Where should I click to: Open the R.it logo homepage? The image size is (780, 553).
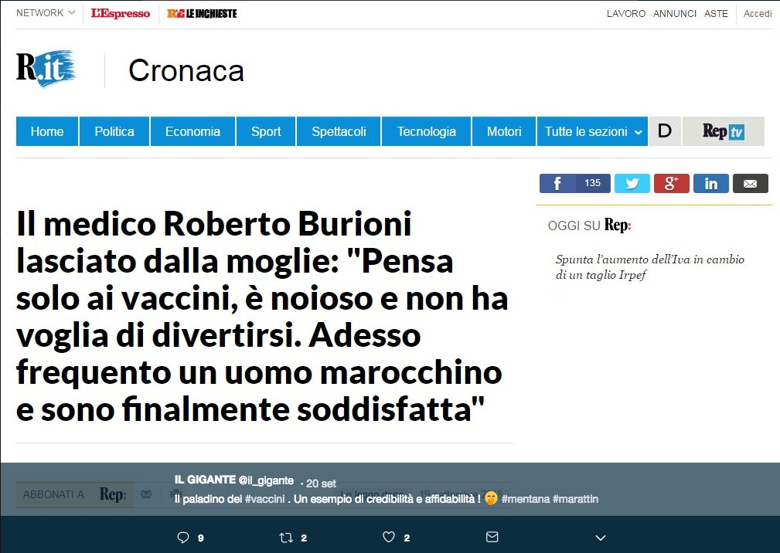point(46,69)
